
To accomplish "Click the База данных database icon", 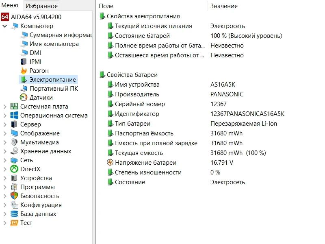I will pyautogui.click(x=14, y=214).
